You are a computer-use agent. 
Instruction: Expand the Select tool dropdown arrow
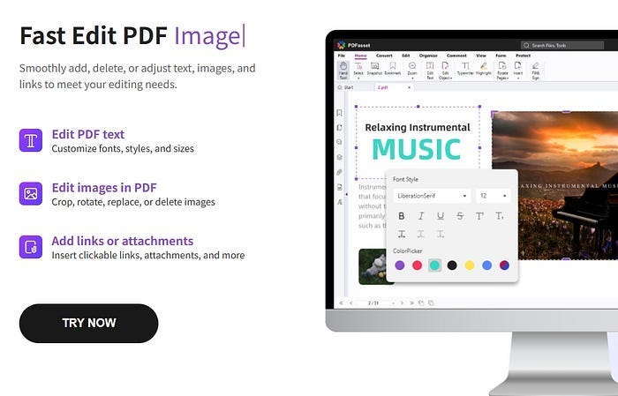[358, 78]
